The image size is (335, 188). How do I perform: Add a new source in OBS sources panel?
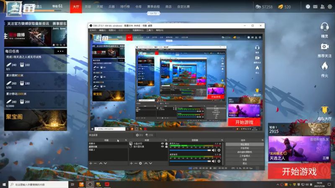pyautogui.click(x=131, y=163)
